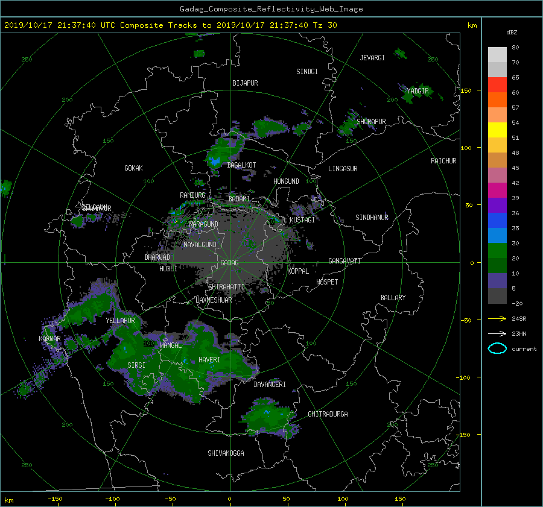543x507 pixels.
Task: Click the BADAMI city label
Action: [x=239, y=199]
